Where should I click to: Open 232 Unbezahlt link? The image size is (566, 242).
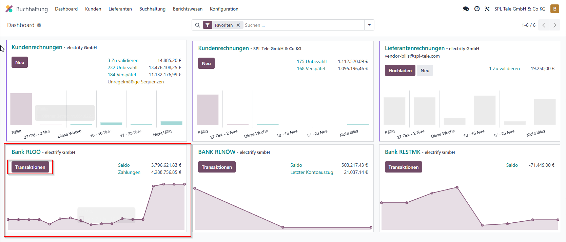123,67
